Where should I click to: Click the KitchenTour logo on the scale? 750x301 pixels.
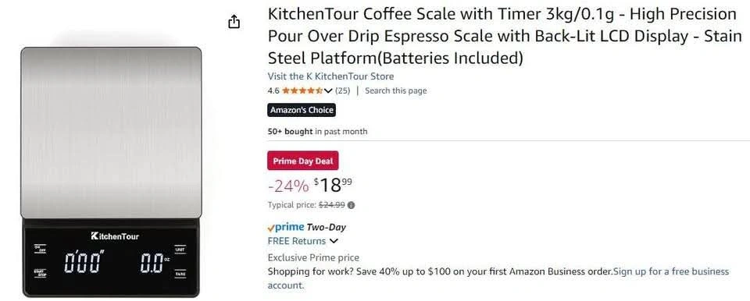[x=115, y=236]
